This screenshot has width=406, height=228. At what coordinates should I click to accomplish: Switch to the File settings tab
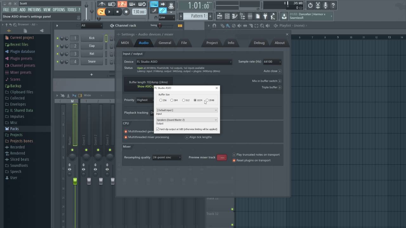tap(184, 43)
